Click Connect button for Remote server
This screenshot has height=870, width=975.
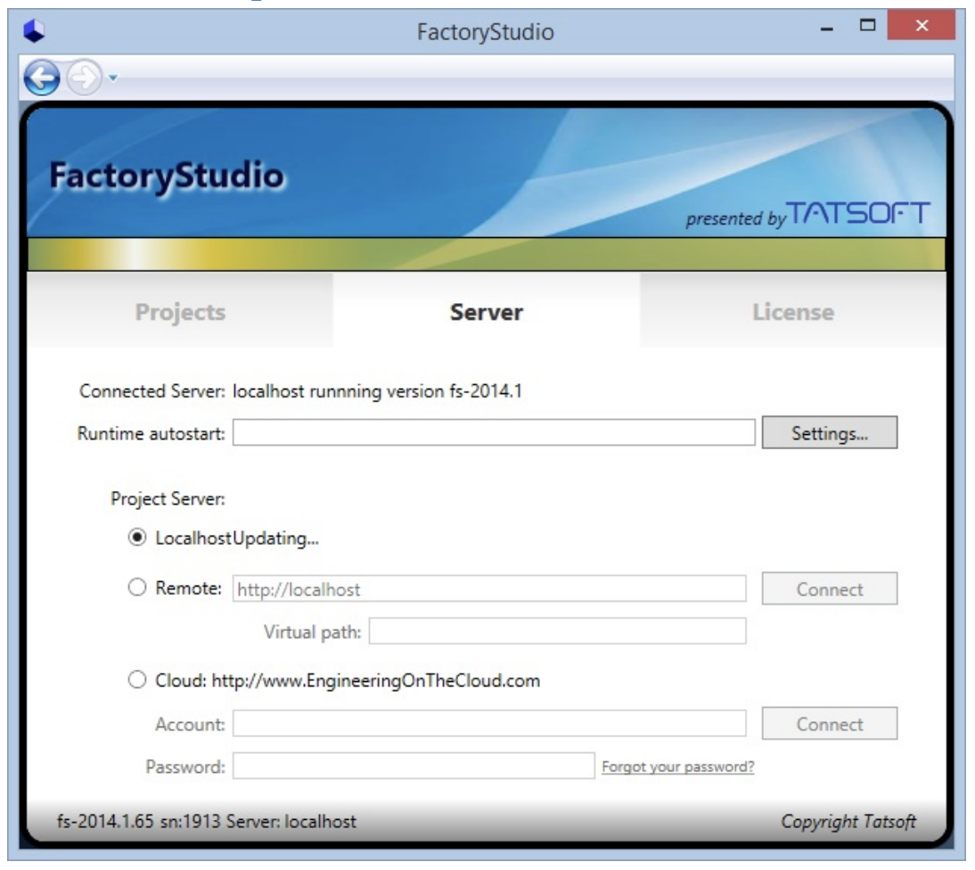click(x=829, y=589)
